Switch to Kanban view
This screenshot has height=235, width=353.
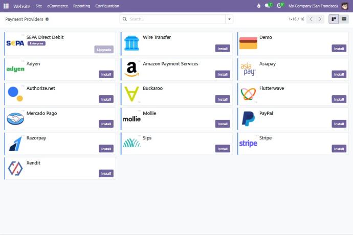(334, 19)
